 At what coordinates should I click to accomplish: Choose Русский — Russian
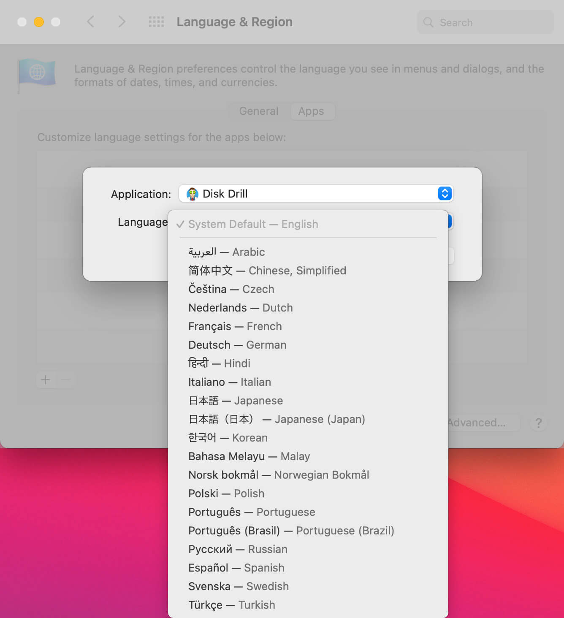click(x=308, y=549)
